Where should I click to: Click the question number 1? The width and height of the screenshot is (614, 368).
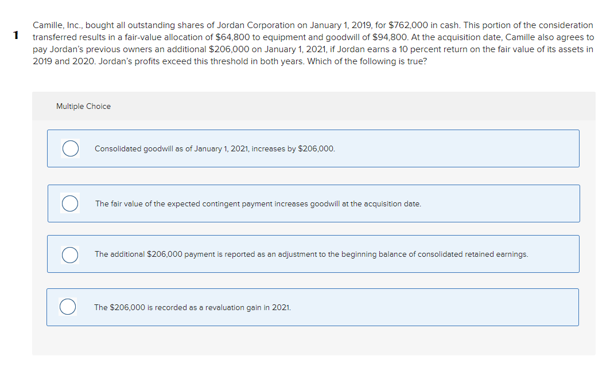(x=14, y=34)
